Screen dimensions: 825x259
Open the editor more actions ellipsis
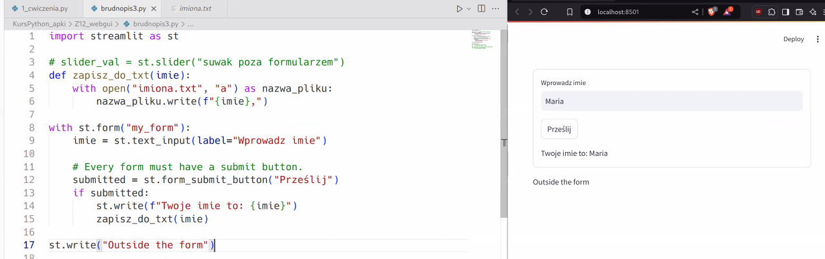pos(496,9)
